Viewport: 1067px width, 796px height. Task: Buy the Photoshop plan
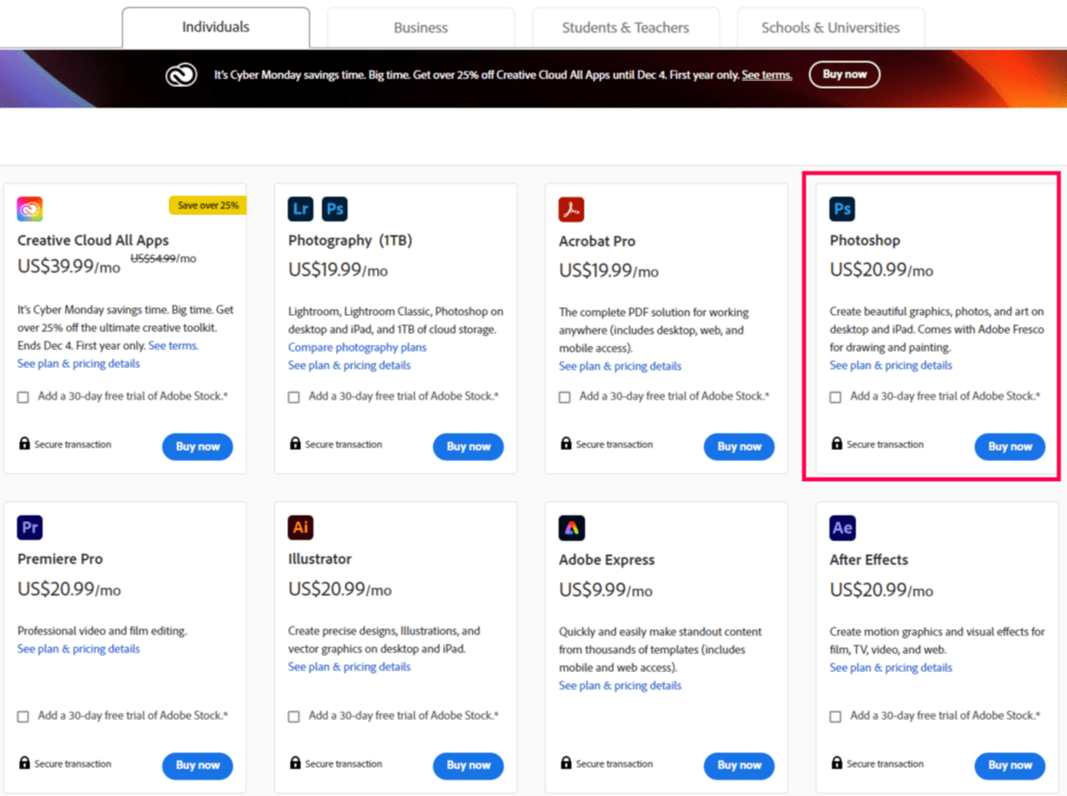1010,447
